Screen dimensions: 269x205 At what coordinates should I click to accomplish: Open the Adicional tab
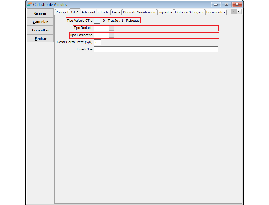coord(88,12)
